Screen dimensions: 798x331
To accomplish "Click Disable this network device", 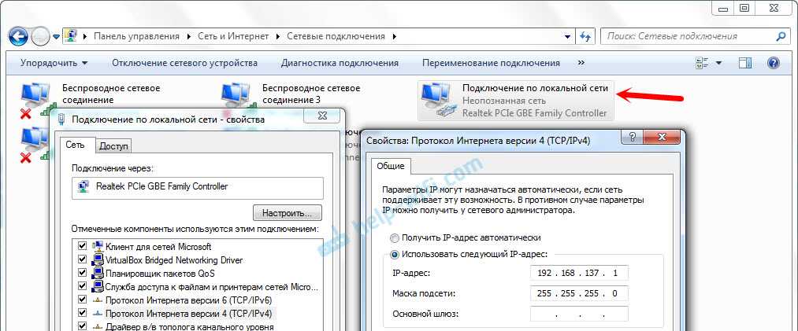I will click(x=184, y=63).
